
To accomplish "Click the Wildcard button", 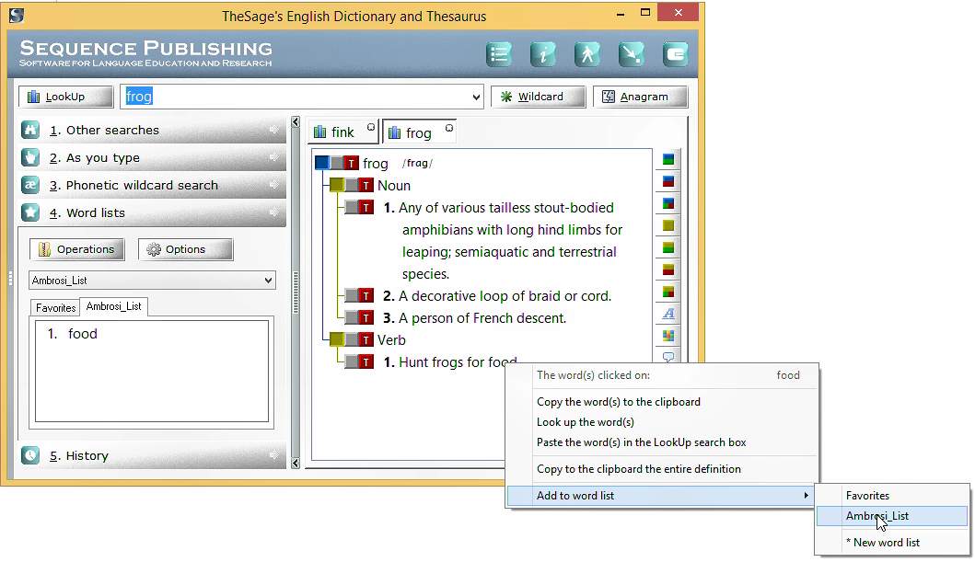I will pos(538,97).
